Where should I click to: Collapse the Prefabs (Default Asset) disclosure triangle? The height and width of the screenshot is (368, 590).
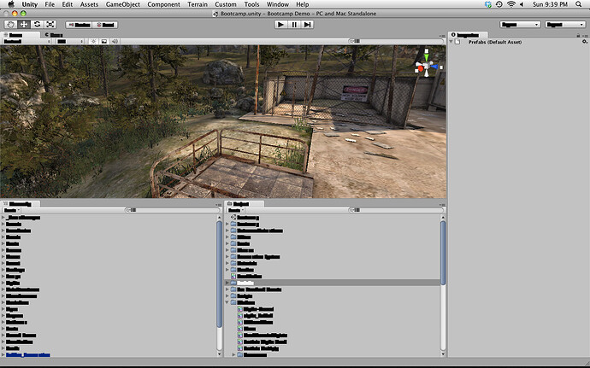tap(451, 42)
